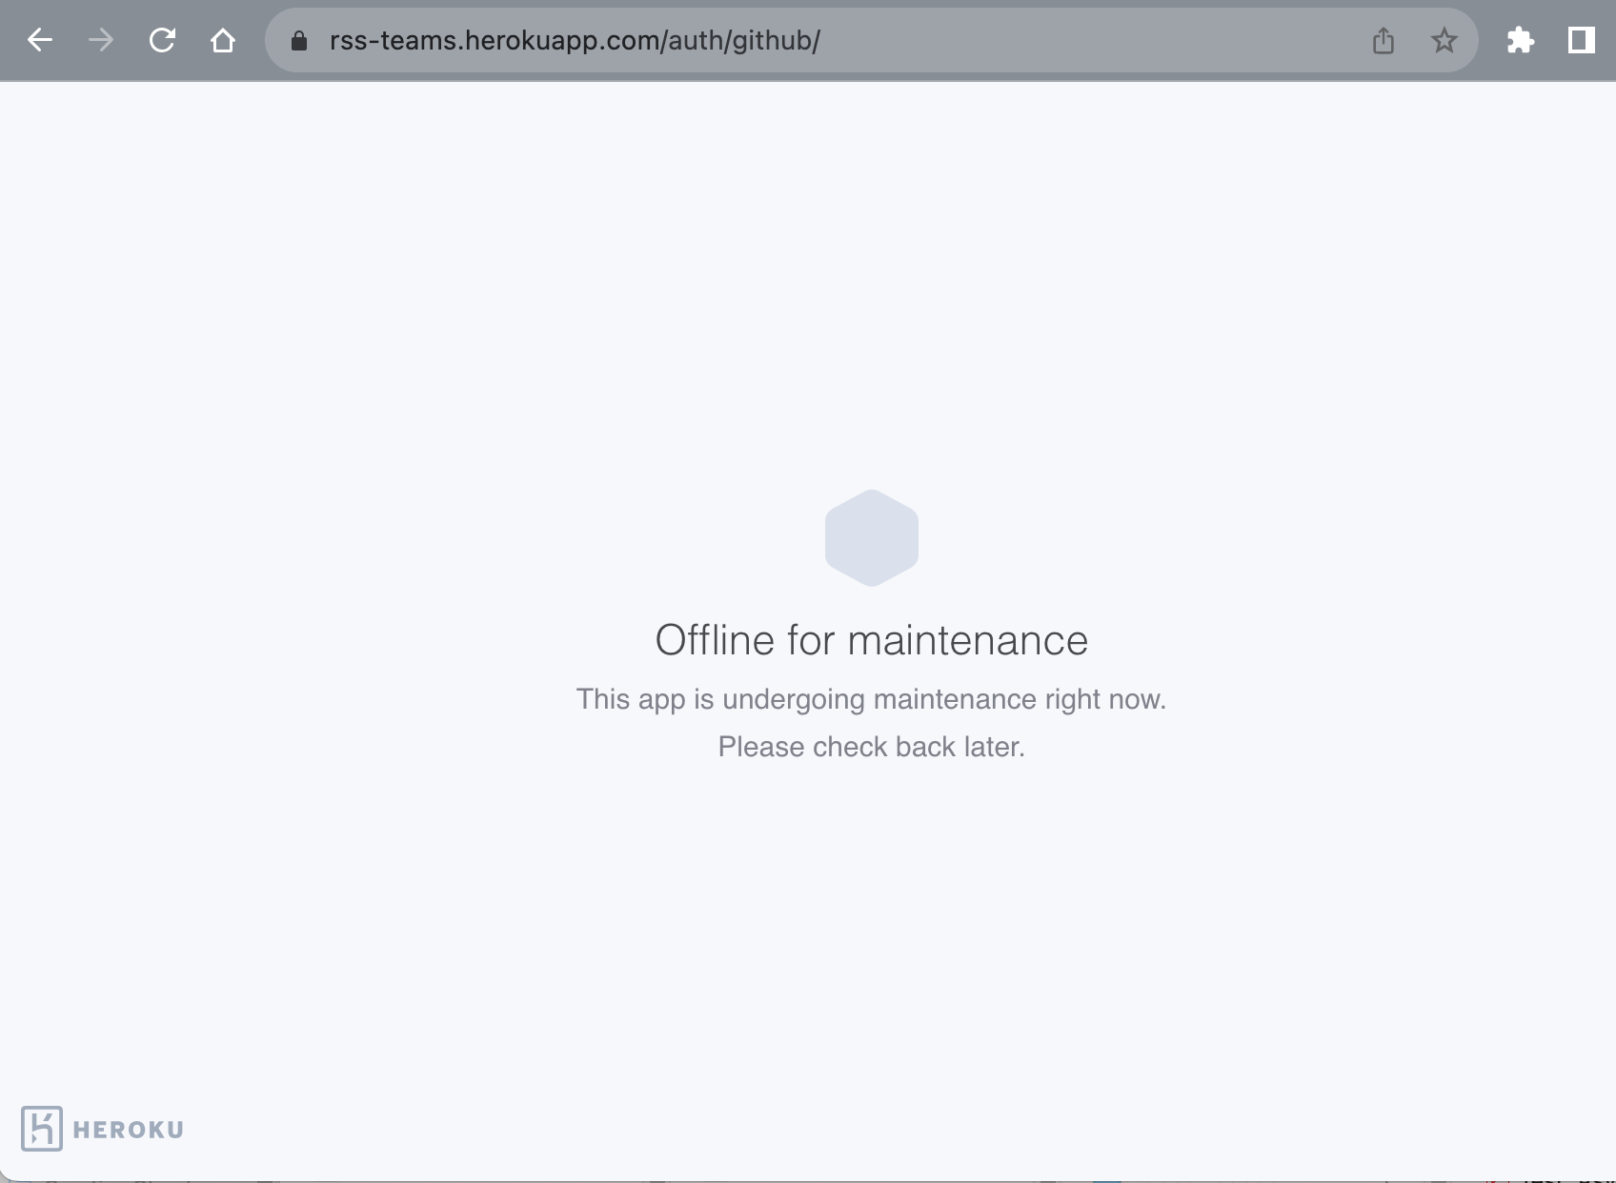Viewport: 1616px width, 1183px height.
Task: Reload the maintenance page
Action: coord(162,40)
